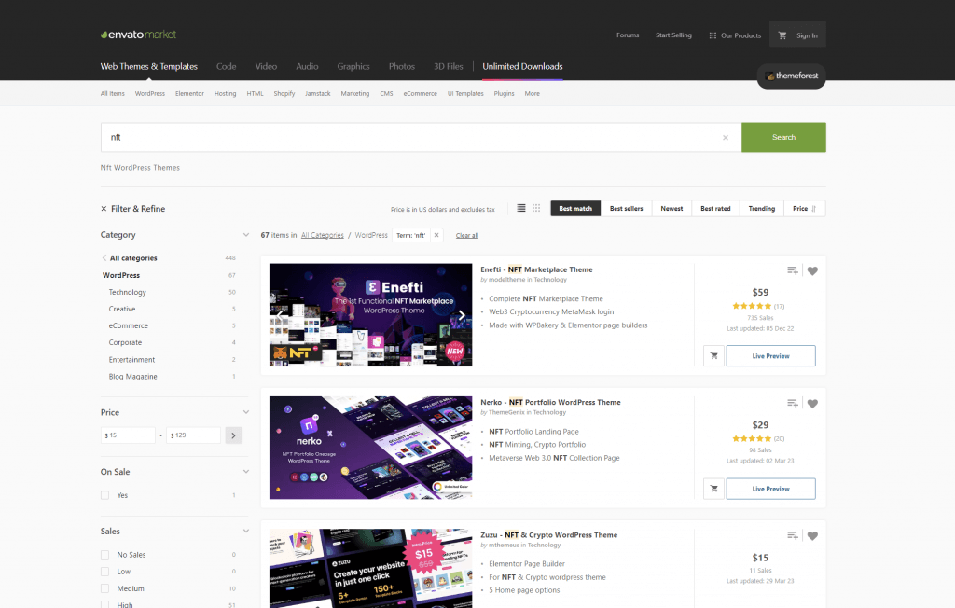Image resolution: width=955 pixels, height=608 pixels.
Task: Add Nerko to collection
Action: click(792, 403)
